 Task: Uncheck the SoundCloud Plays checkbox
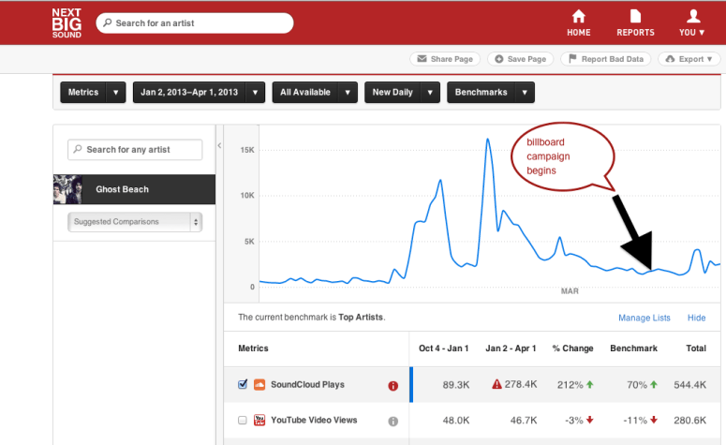244,384
